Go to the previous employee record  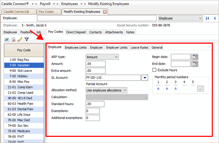click(215, 18)
